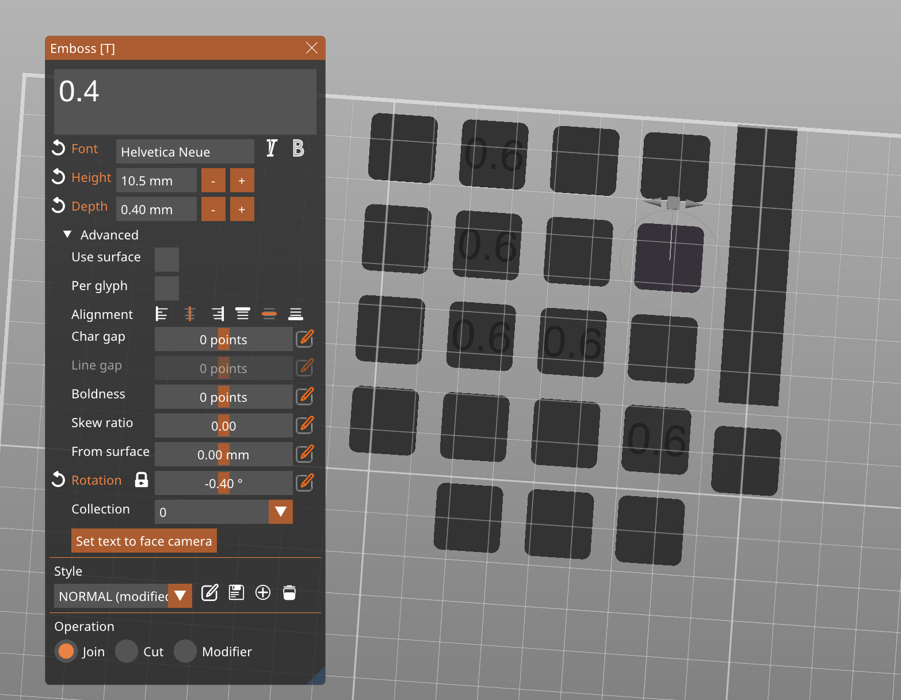Align text to vertical middle
Screen dimensions: 901x700
click(x=269, y=314)
